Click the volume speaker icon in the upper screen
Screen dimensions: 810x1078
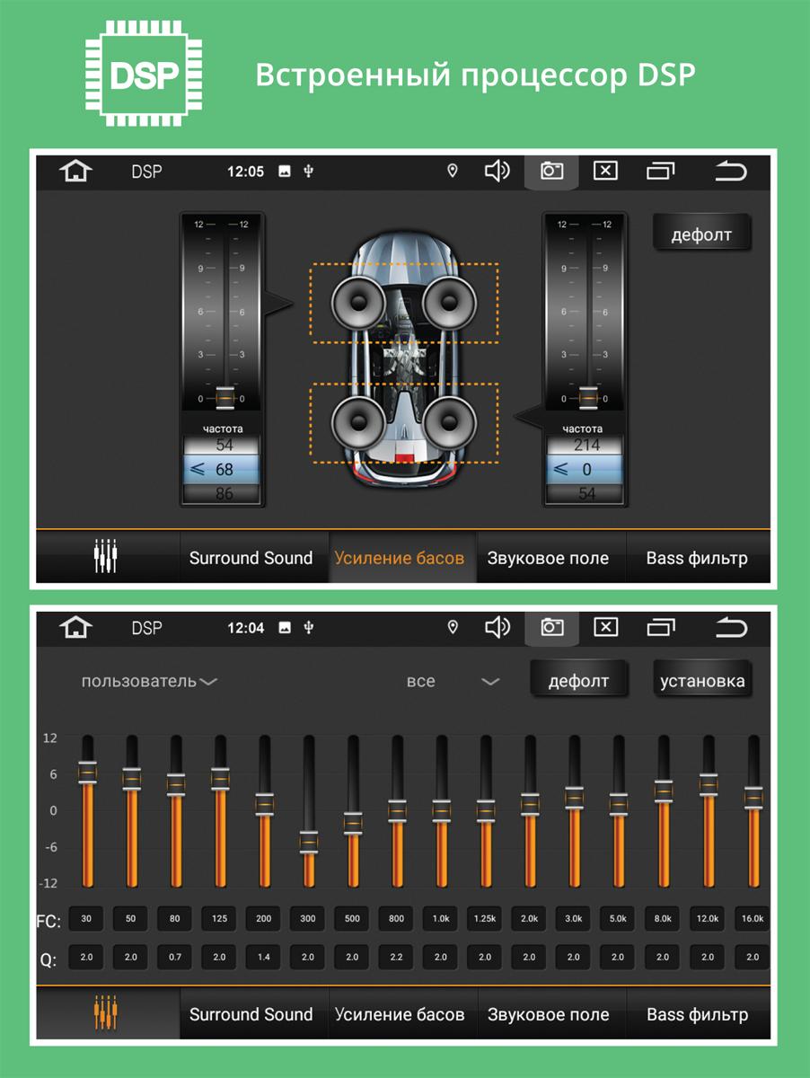click(497, 171)
